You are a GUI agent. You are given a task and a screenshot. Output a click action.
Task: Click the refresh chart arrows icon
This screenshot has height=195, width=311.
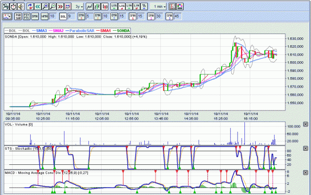coord(30,7)
